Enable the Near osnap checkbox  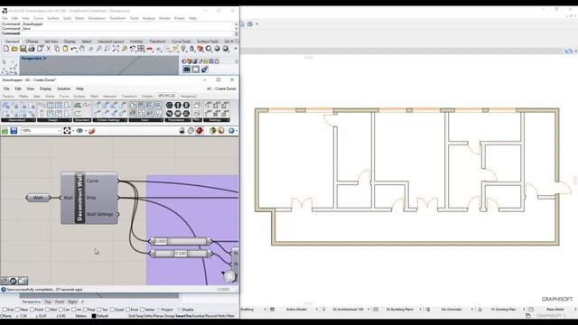point(19,310)
